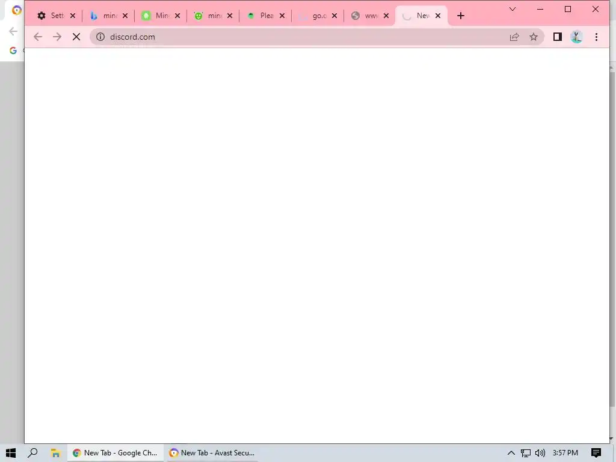The height and width of the screenshot is (462, 616).
Task: Close the loading New Tab tab
Action: coord(438,16)
